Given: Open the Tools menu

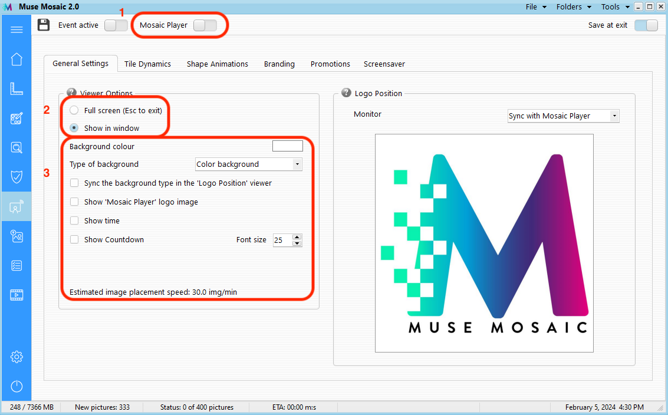Looking at the screenshot, I should pyautogui.click(x=615, y=7).
